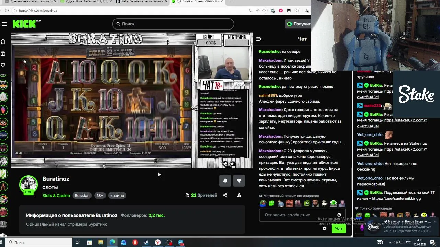The image size is (440, 247).
Task: Click Maxskadom username about коронавирус
Action: tap(270, 151)
